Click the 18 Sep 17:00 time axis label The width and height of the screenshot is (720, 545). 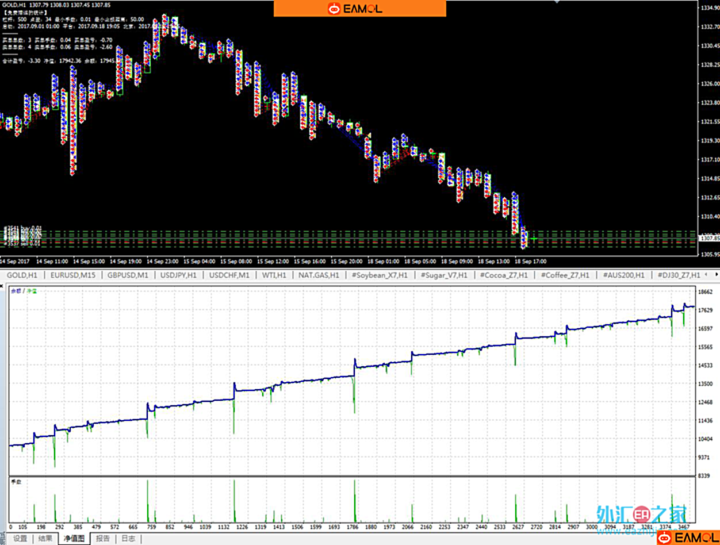point(530,260)
